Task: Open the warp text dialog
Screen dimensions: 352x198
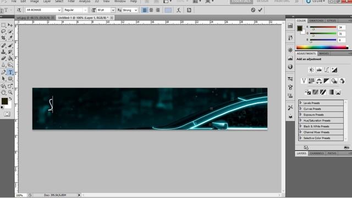Action: [178, 10]
